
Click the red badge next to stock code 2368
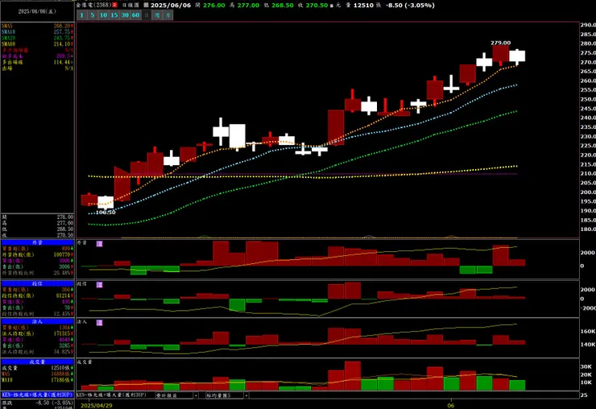click(x=114, y=6)
